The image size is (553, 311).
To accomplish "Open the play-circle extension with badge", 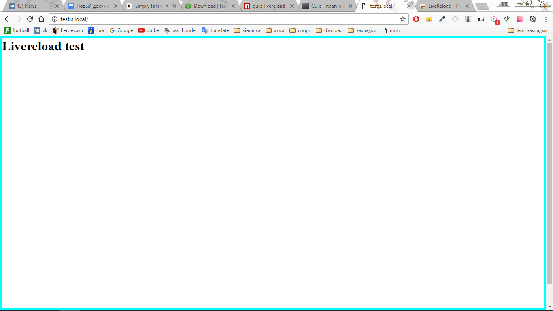I will pyautogui.click(x=494, y=19).
